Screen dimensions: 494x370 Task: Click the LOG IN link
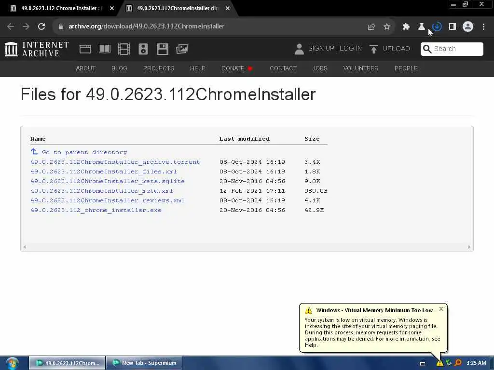click(351, 49)
